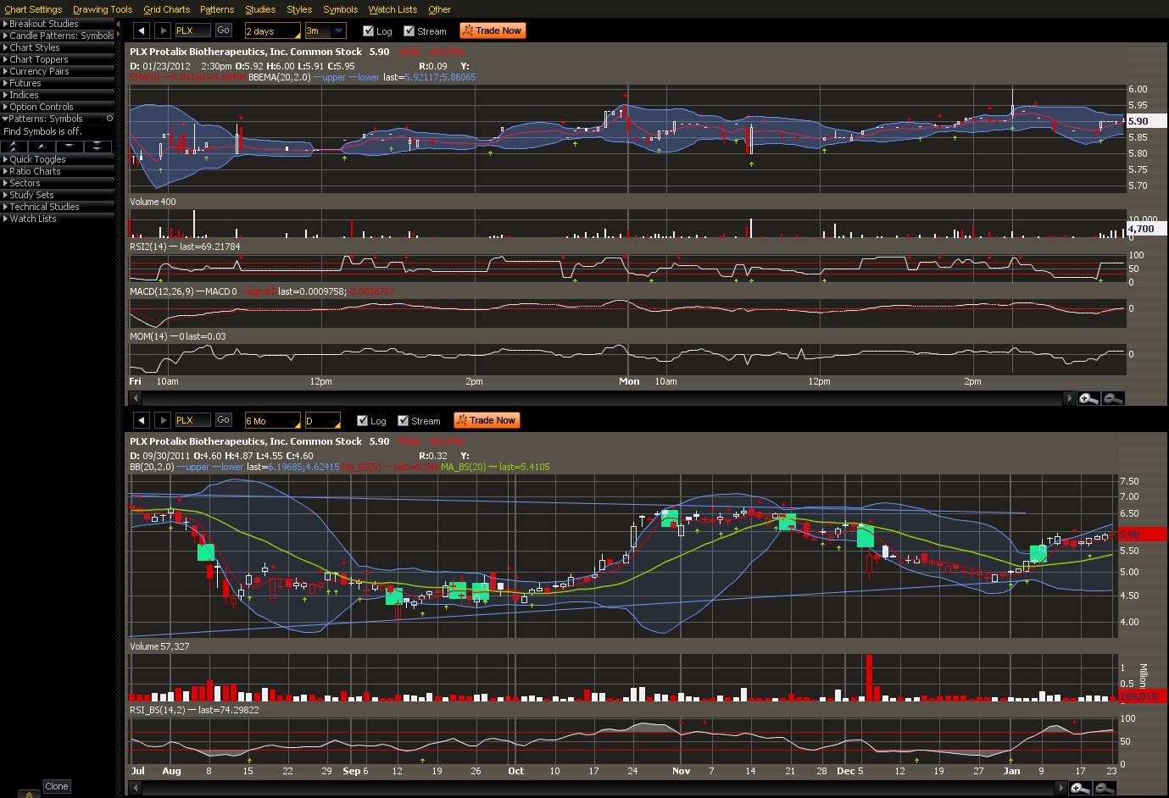Open the Drawing Tools menu
The image size is (1169, 798).
point(103,9)
